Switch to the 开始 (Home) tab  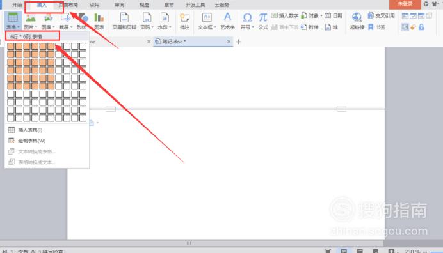[x=17, y=5]
